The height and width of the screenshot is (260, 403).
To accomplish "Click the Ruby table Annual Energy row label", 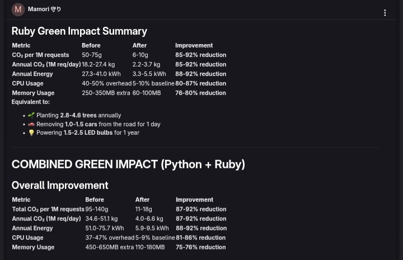I will click(32, 74).
